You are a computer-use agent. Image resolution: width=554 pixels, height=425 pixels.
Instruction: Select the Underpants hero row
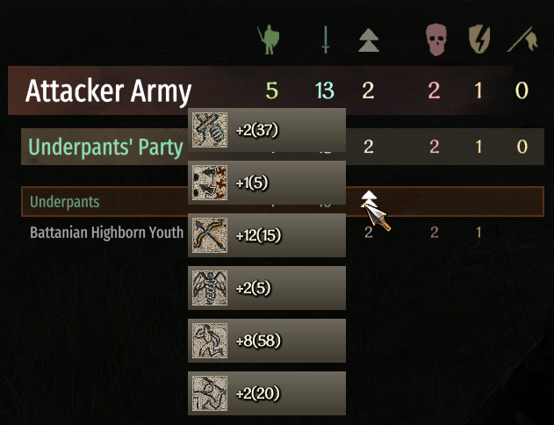(283, 201)
